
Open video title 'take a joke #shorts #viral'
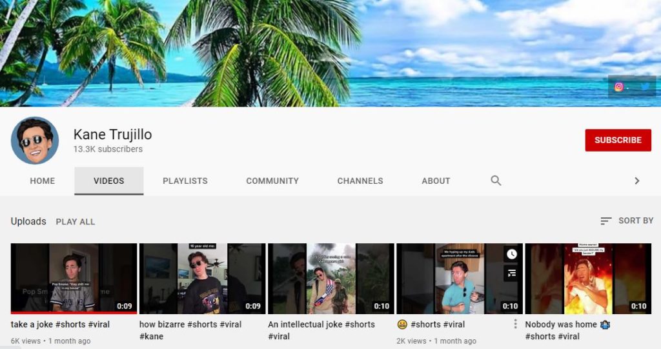click(x=60, y=324)
